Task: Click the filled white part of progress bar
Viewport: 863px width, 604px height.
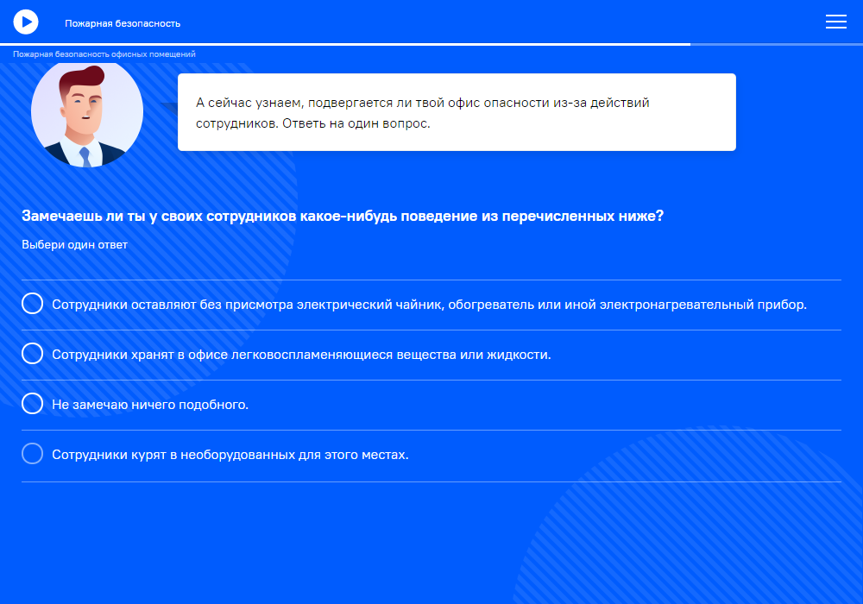Action: tap(345, 44)
